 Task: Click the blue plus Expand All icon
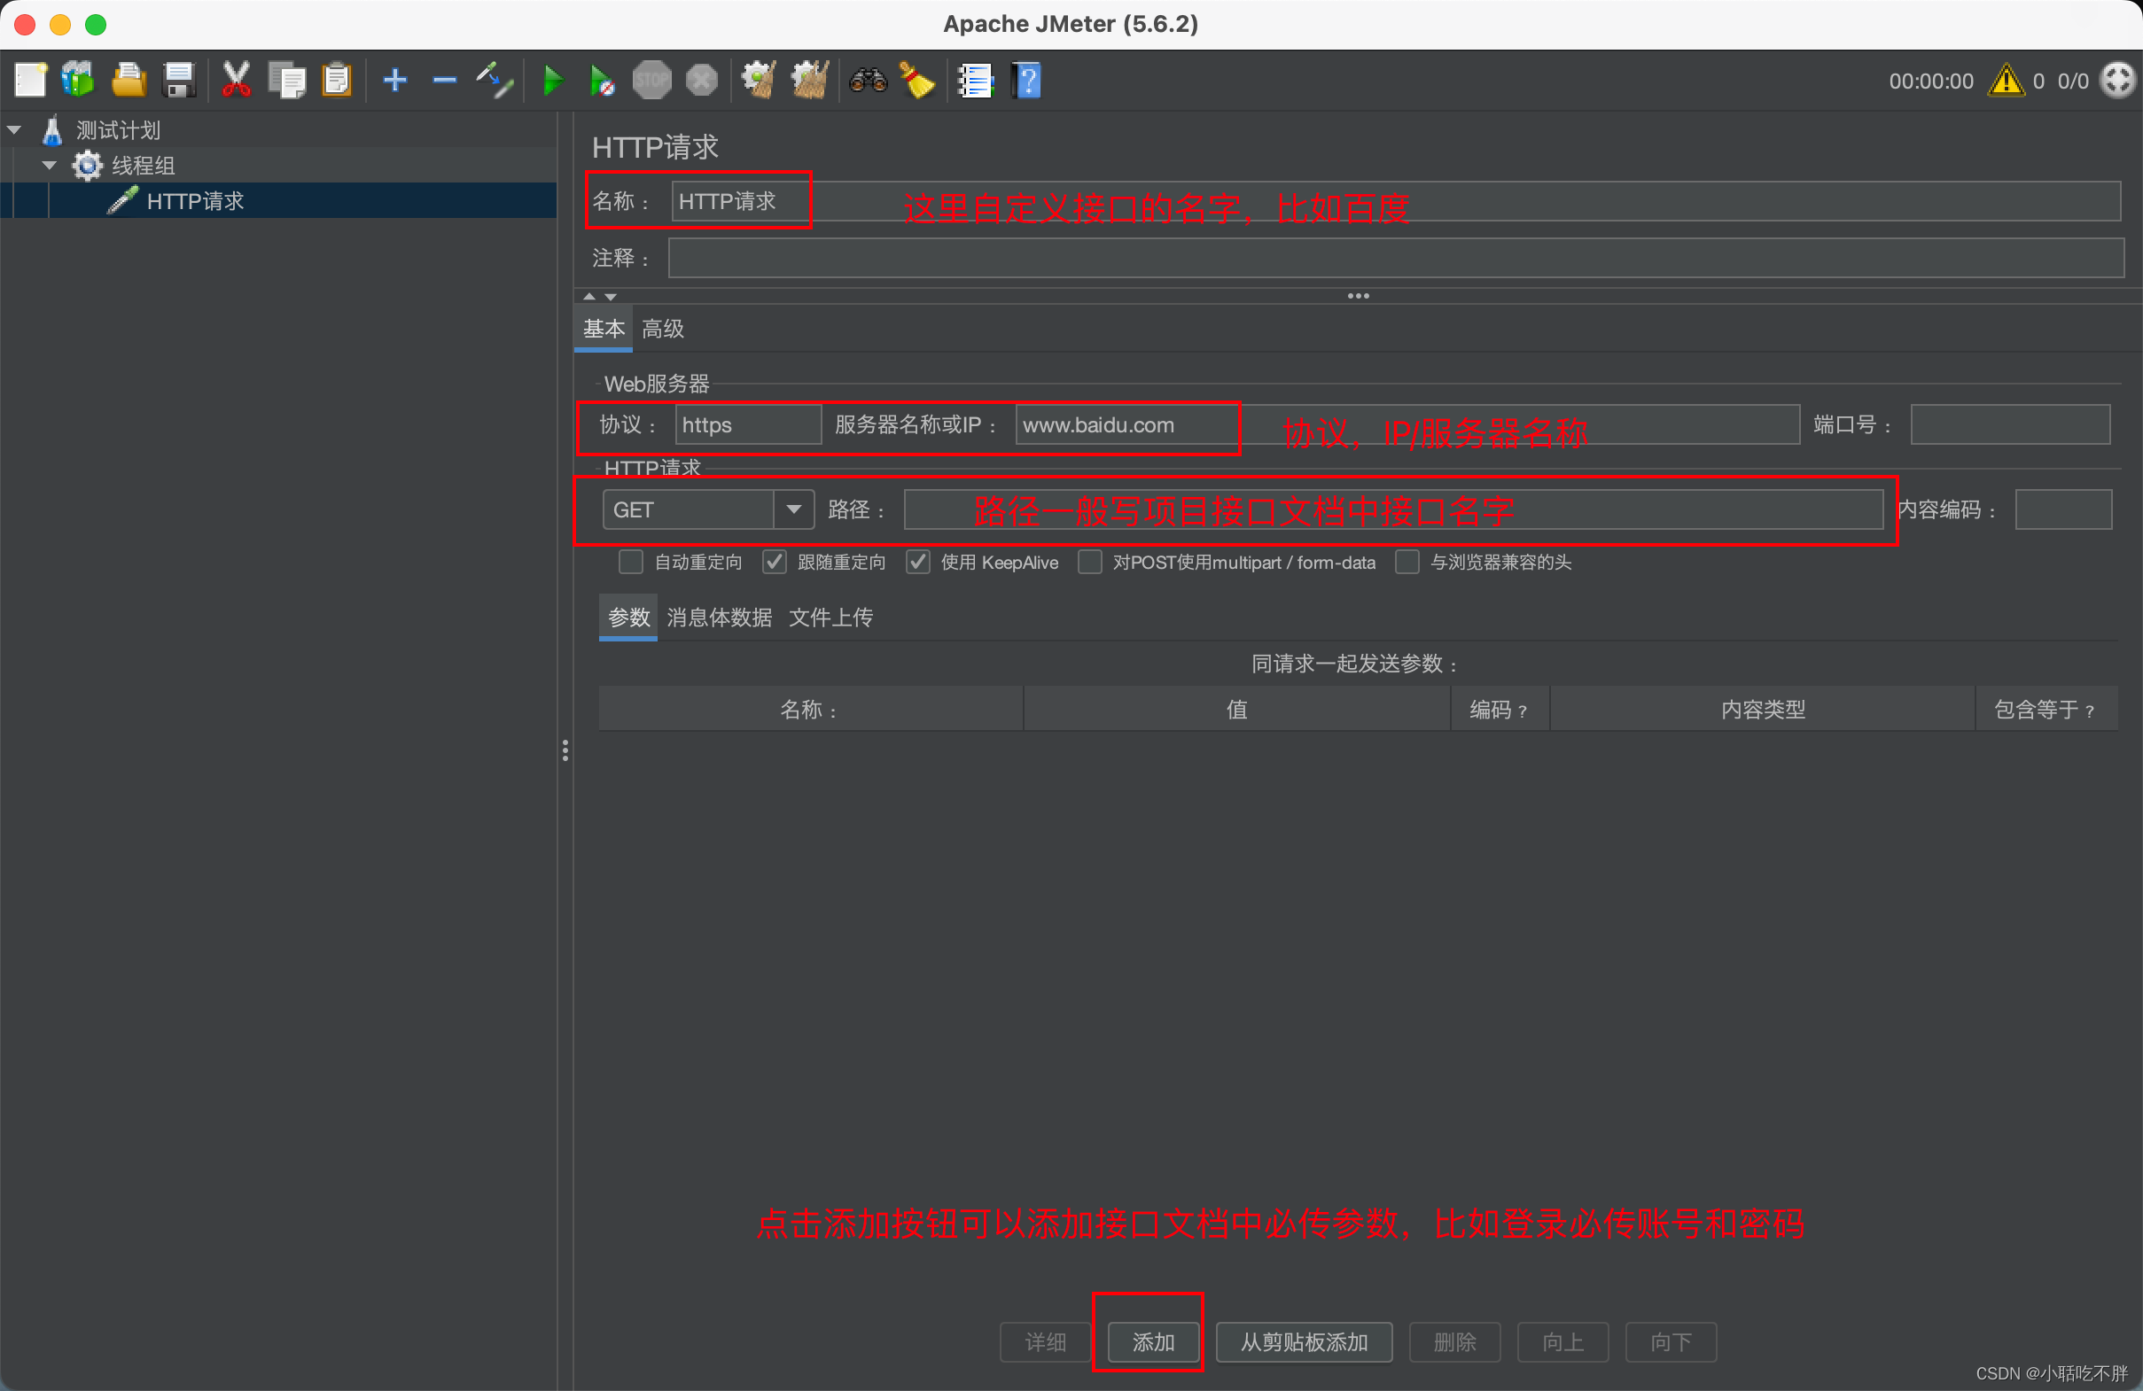pyautogui.click(x=395, y=81)
